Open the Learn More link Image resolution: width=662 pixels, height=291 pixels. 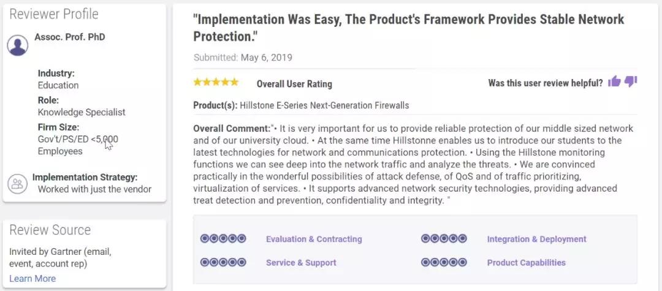pos(32,279)
